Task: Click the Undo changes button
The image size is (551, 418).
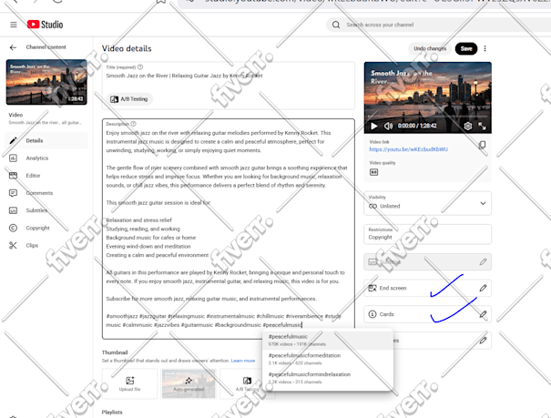Action: pyautogui.click(x=430, y=48)
